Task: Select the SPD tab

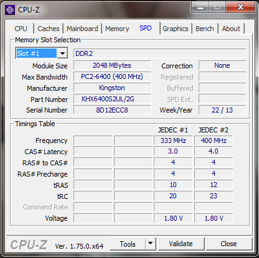Action: tap(146, 28)
